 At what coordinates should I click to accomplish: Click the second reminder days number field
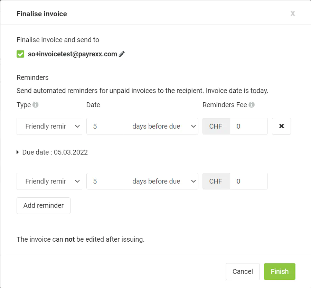coord(105,181)
